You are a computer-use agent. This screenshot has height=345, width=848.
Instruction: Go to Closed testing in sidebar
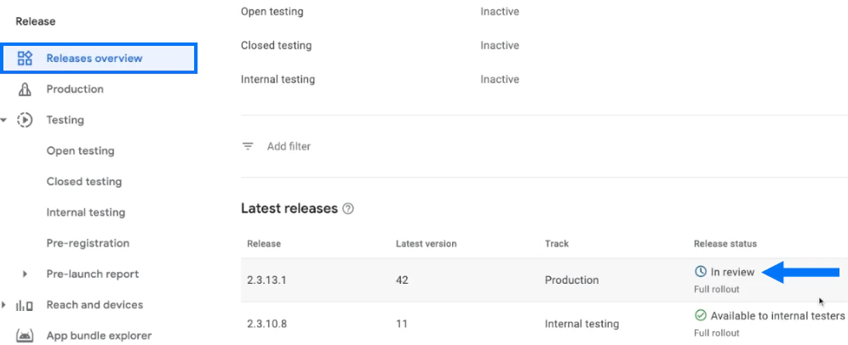tap(83, 182)
